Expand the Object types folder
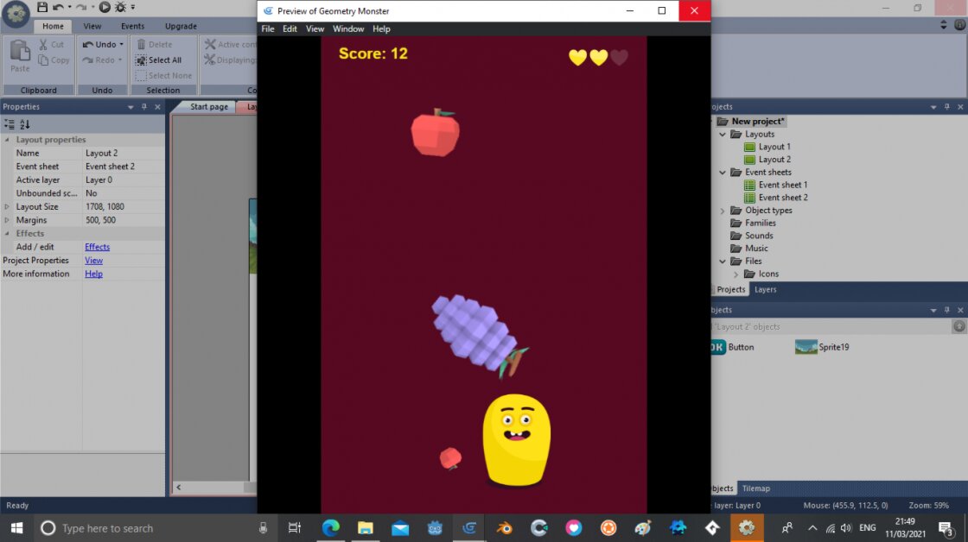This screenshot has height=542, width=968. point(723,210)
